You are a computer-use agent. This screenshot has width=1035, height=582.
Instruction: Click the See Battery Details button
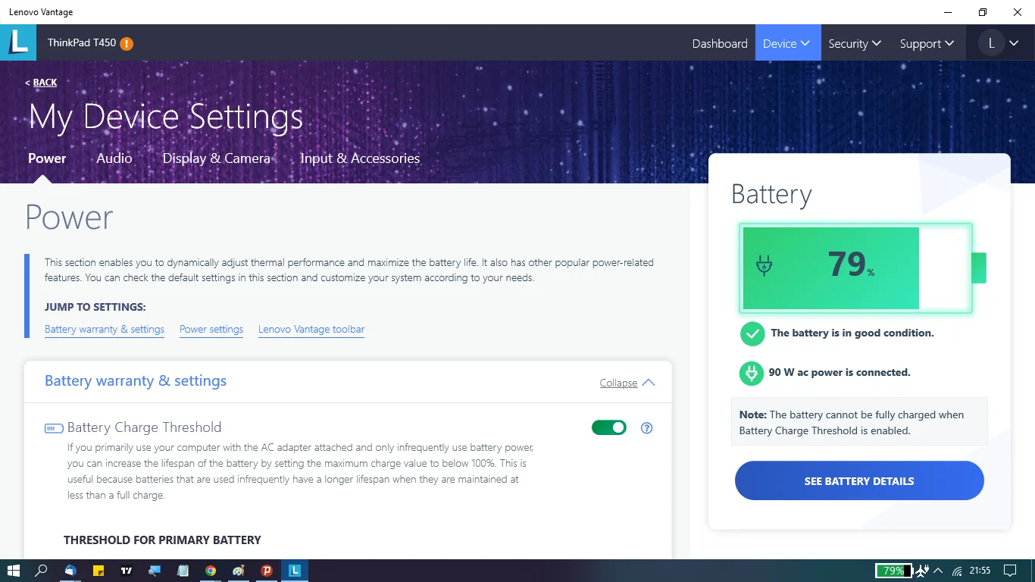tap(859, 480)
